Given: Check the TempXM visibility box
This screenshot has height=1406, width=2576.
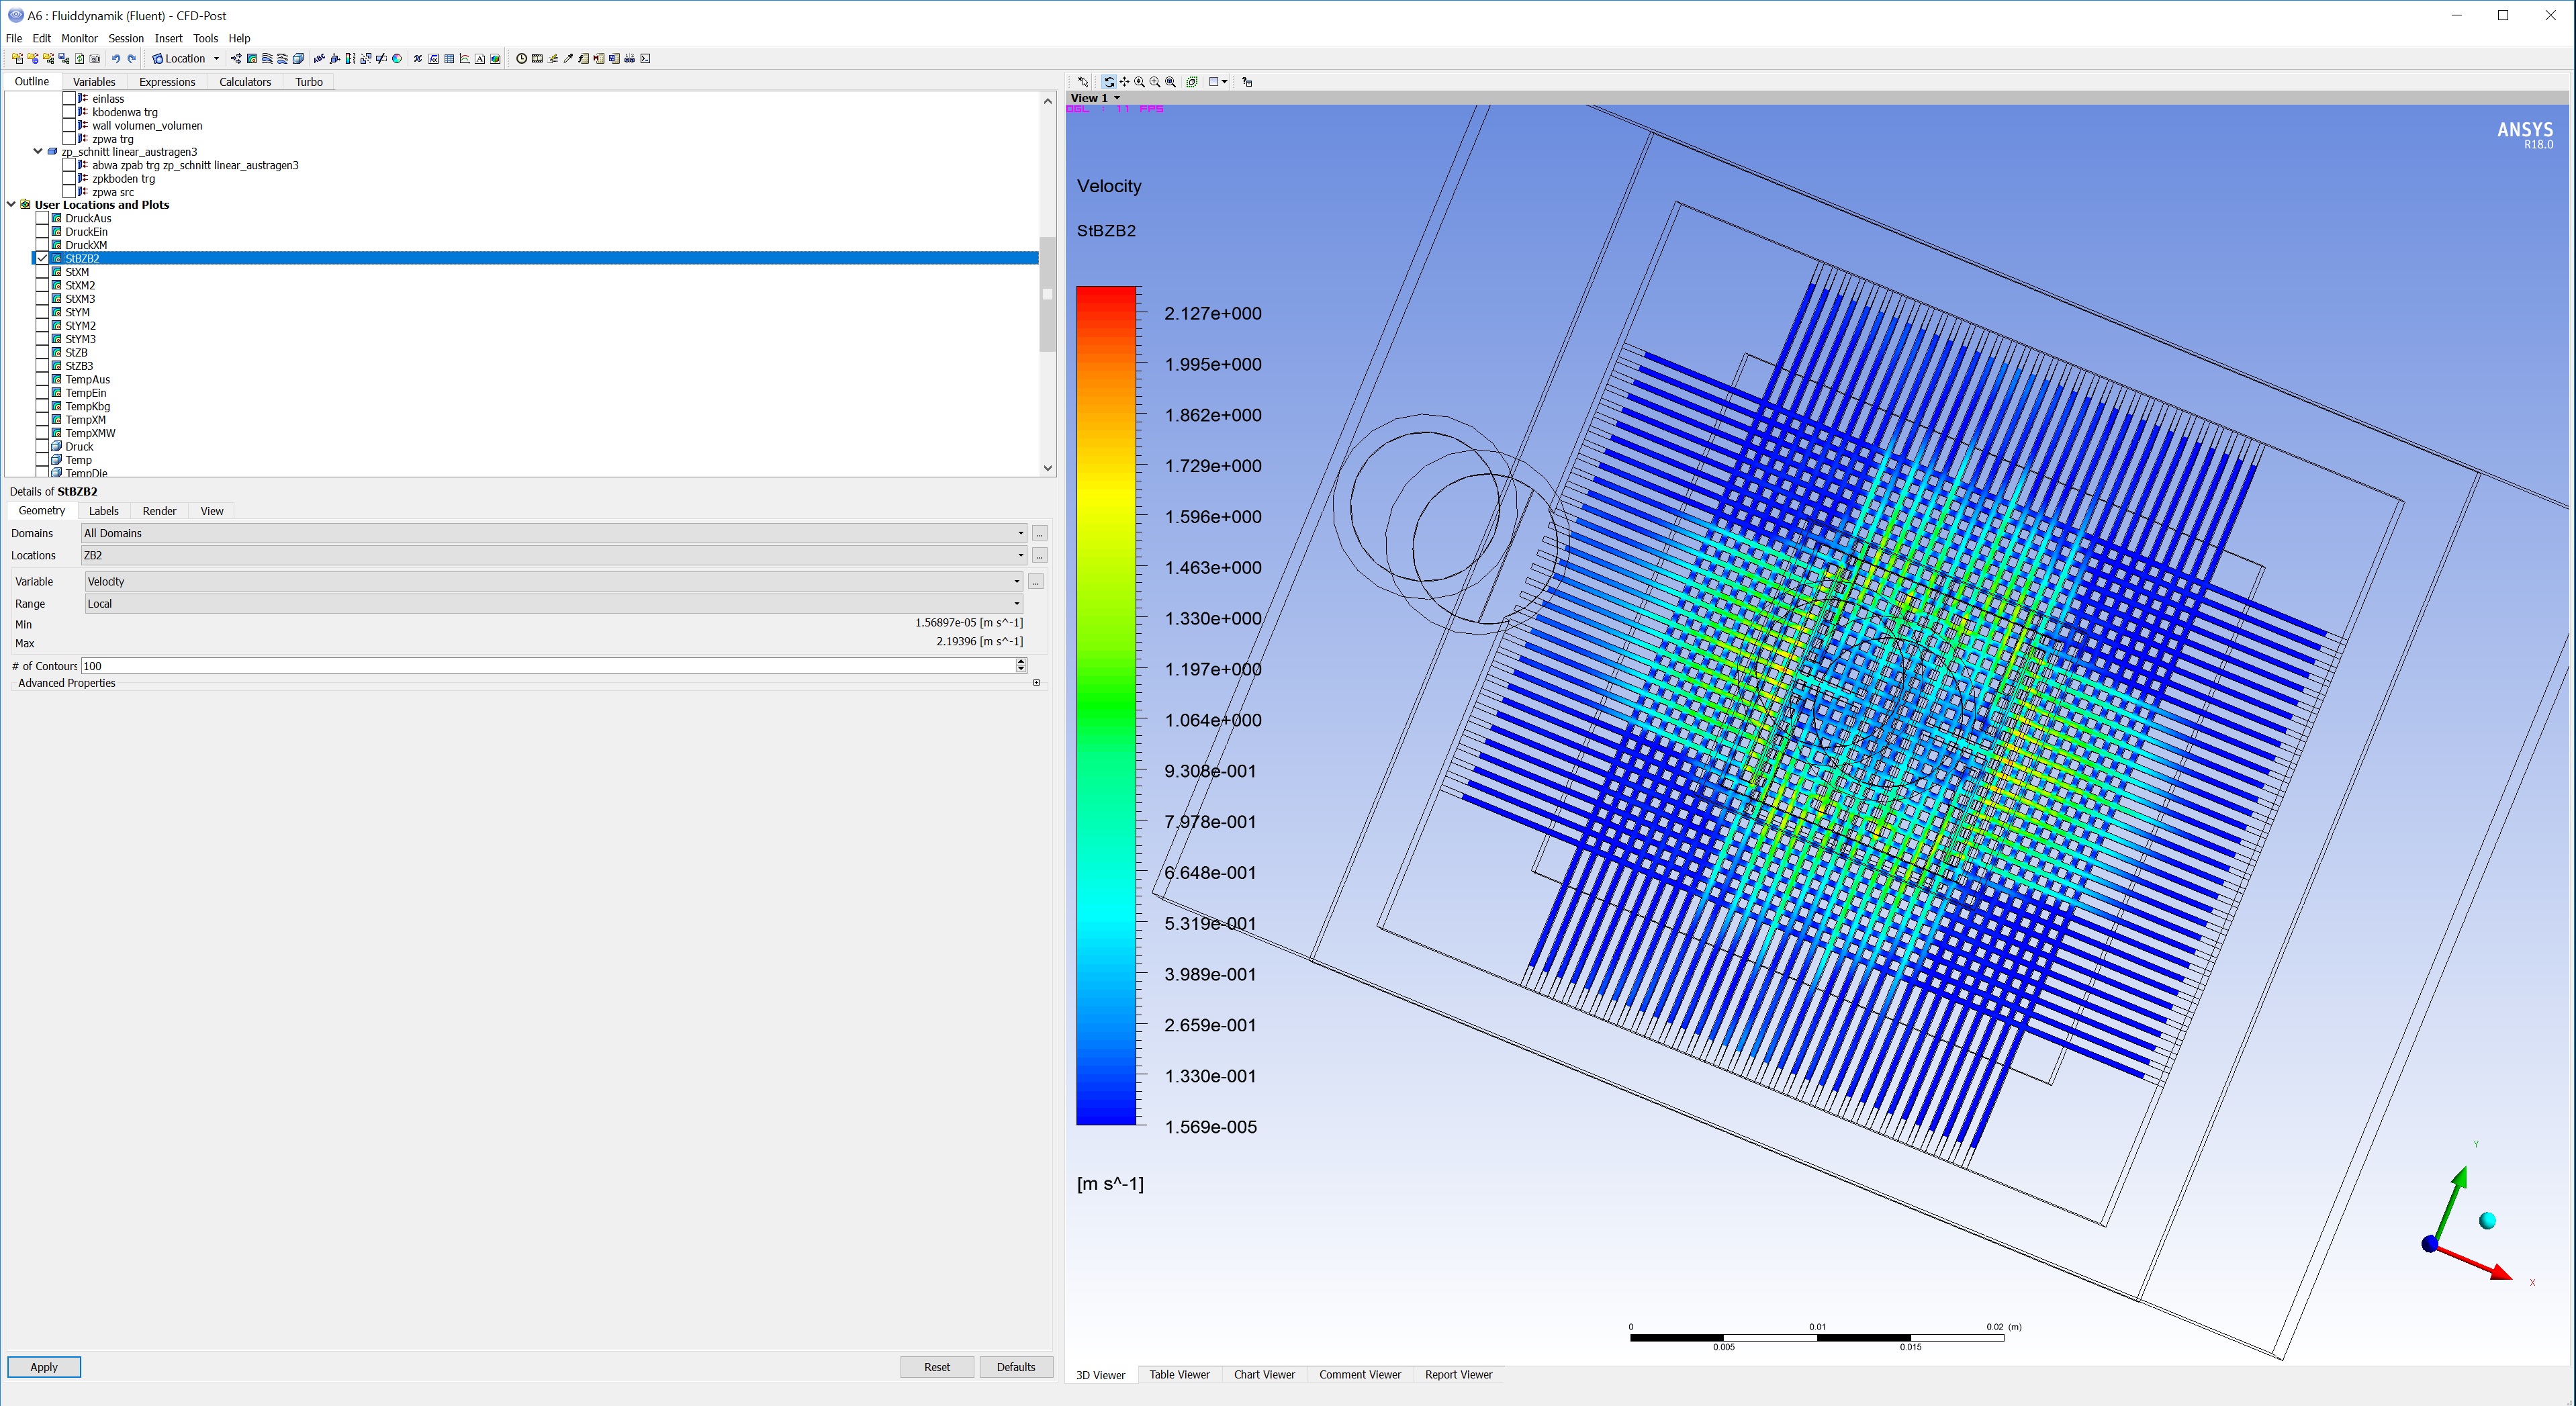Looking at the screenshot, I should pyautogui.click(x=43, y=420).
